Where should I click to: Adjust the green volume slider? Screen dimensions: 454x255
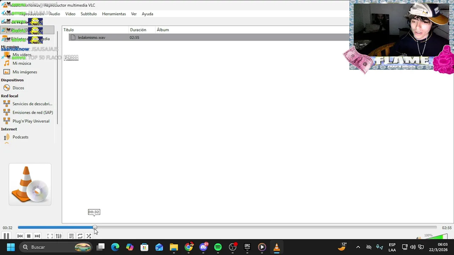[436, 237]
